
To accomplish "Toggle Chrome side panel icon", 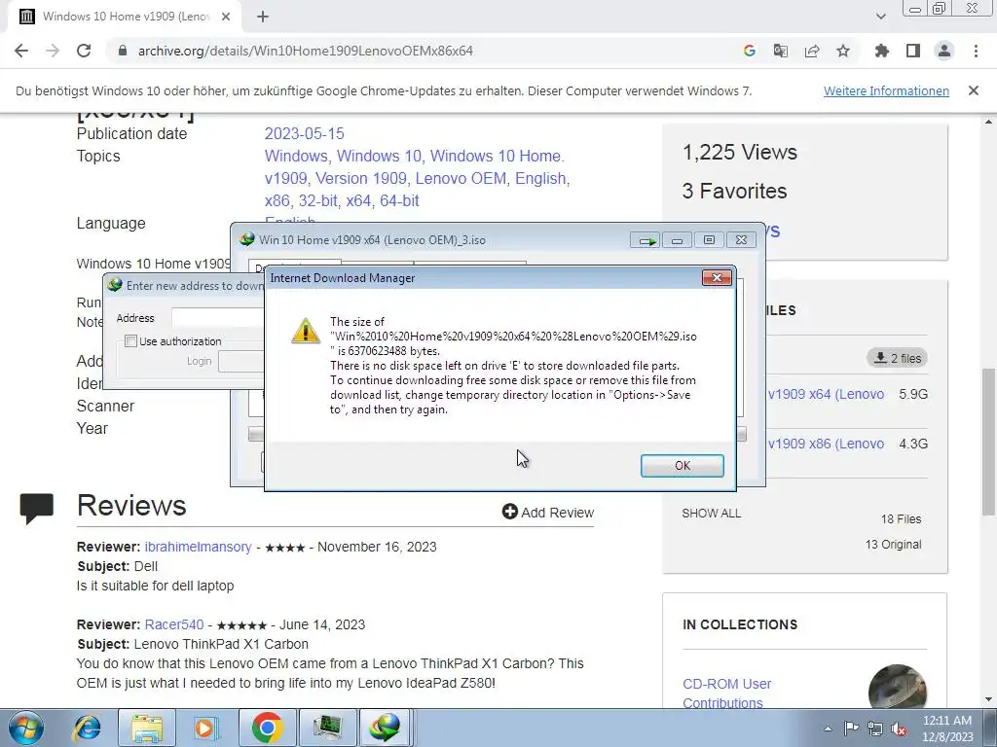I will click(913, 51).
